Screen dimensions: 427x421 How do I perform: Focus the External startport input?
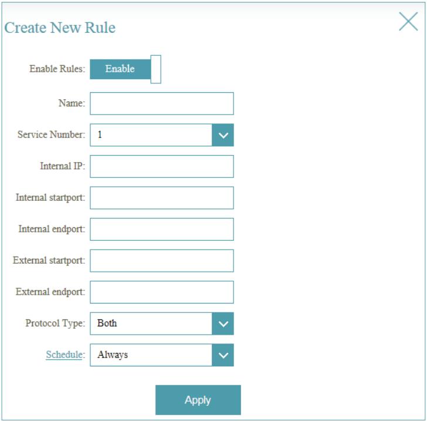[161, 261]
